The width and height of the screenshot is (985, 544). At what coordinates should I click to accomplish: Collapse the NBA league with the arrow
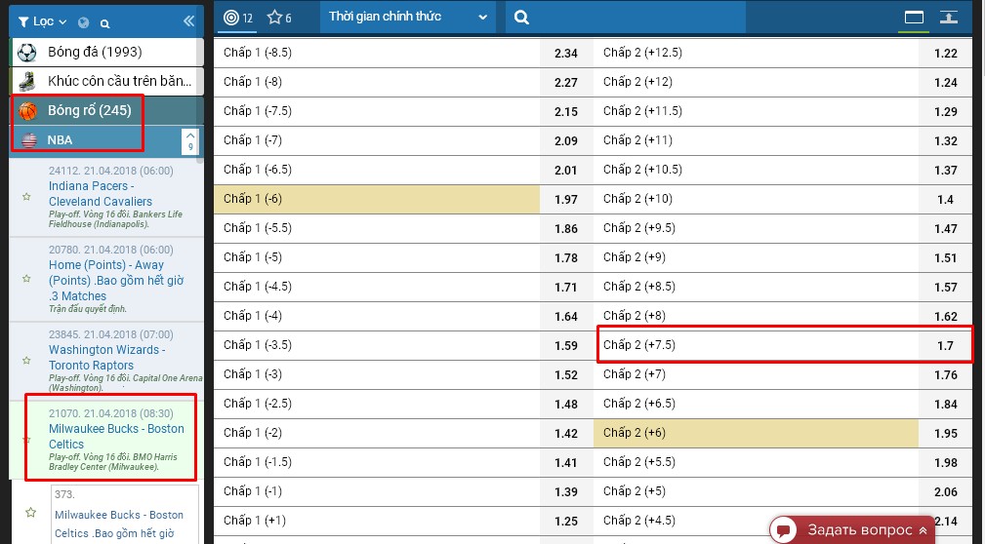pos(190,141)
